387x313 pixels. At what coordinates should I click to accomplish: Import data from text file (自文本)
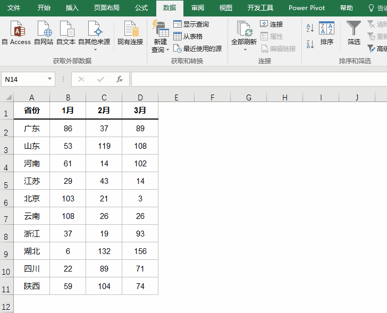(x=66, y=32)
